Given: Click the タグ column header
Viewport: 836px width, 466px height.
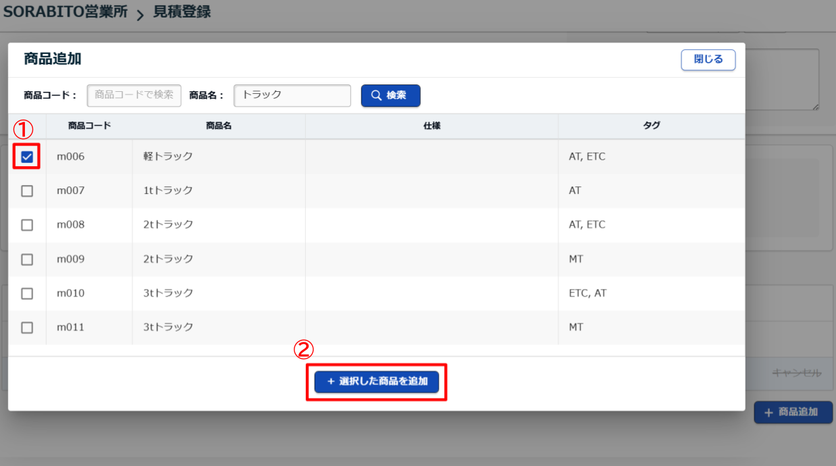Looking at the screenshot, I should [651, 126].
